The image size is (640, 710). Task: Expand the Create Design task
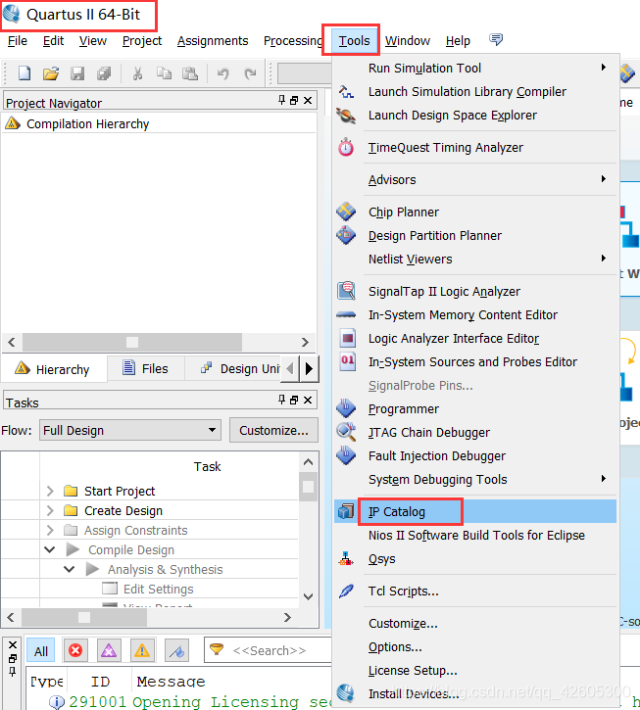pyautogui.click(x=50, y=511)
